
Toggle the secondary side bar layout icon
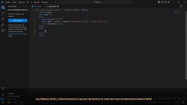point(166,2)
